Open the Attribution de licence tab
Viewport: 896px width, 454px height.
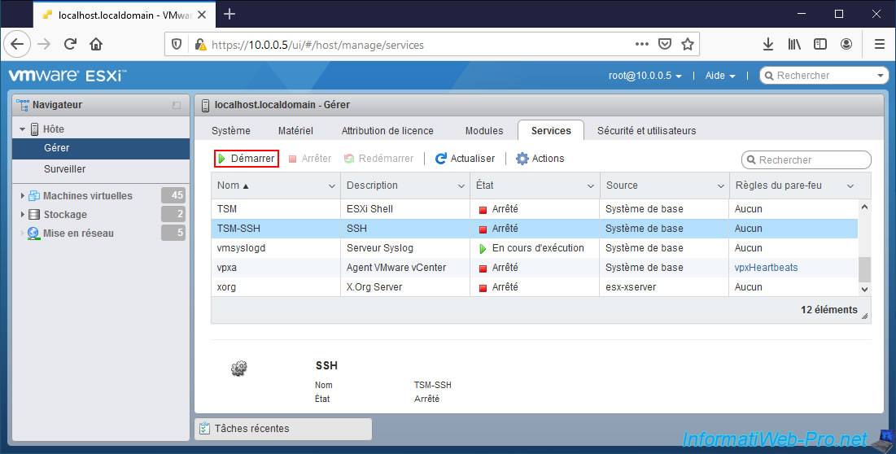(387, 131)
